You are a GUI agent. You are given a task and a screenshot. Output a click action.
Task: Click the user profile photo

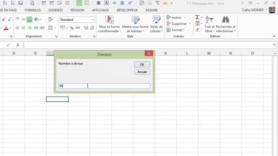[x=272, y=10]
